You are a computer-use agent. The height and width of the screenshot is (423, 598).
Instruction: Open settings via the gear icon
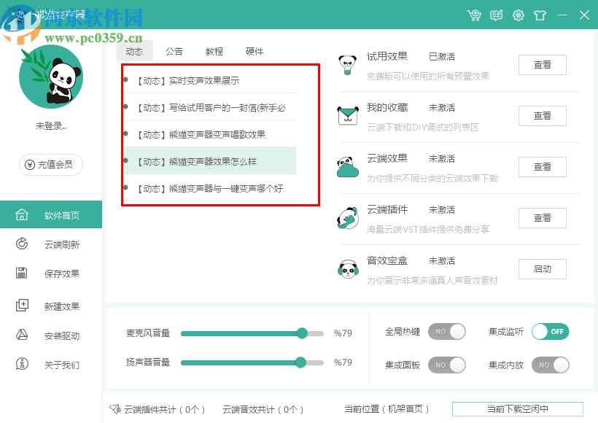pos(519,15)
